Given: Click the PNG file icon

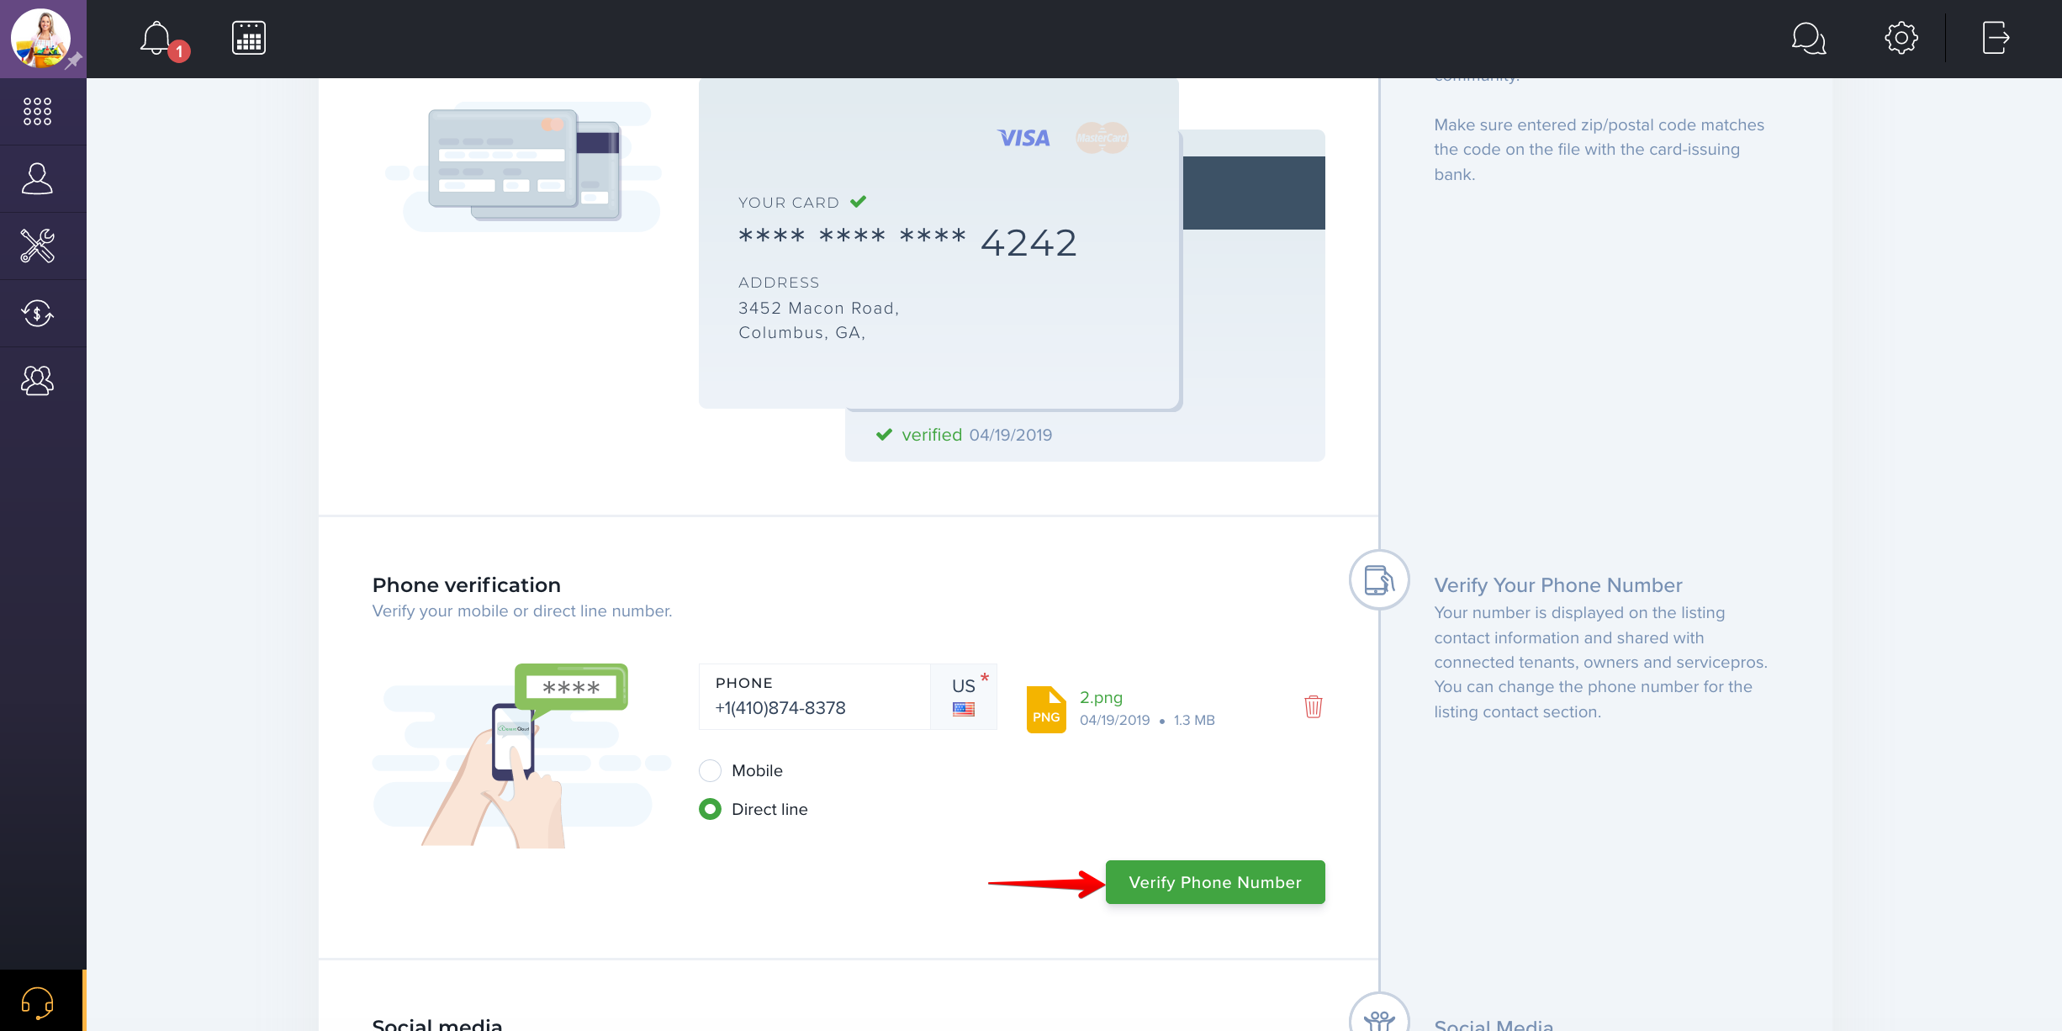Looking at the screenshot, I should 1046,709.
